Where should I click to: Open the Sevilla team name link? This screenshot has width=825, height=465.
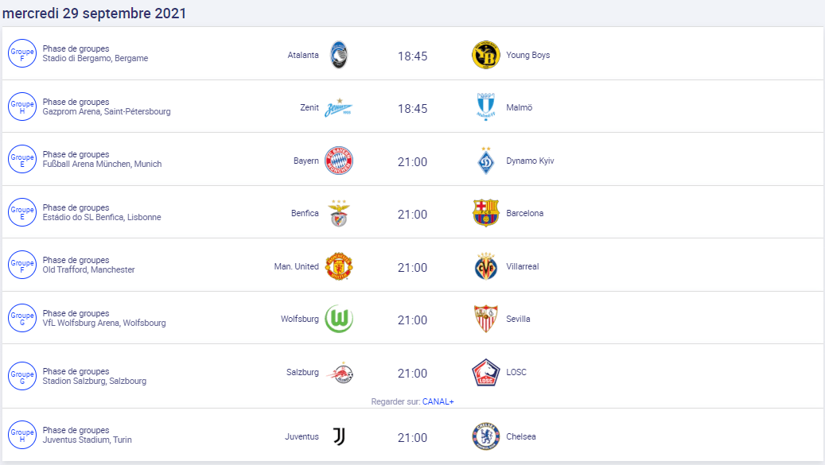point(518,319)
